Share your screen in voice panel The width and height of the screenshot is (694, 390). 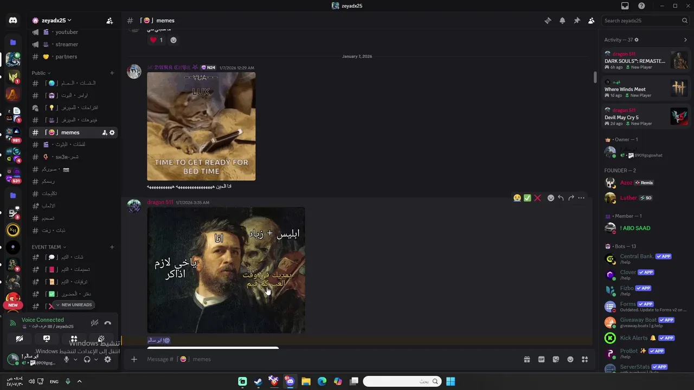point(47,339)
